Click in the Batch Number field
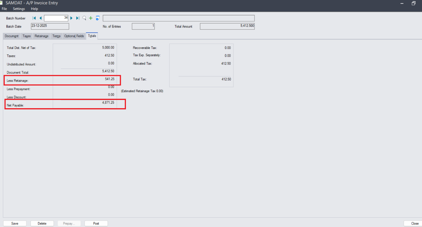 point(56,18)
